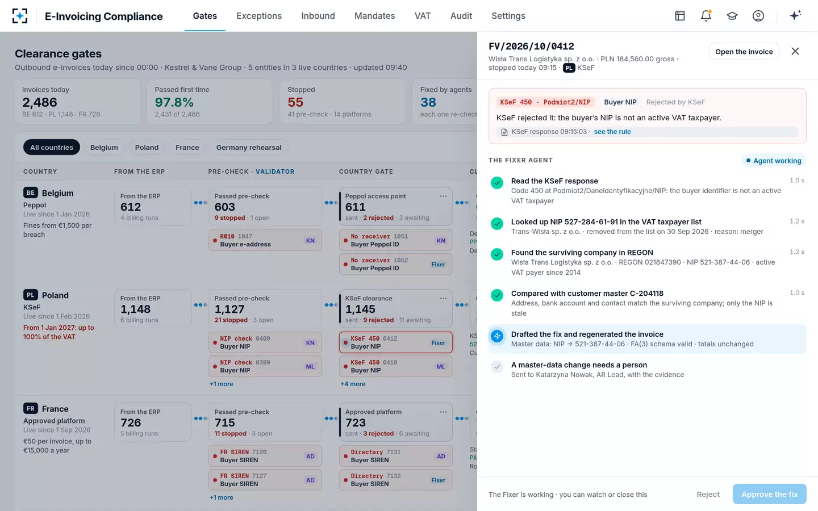
Task: Select the All countries filter chip
Action: point(52,147)
